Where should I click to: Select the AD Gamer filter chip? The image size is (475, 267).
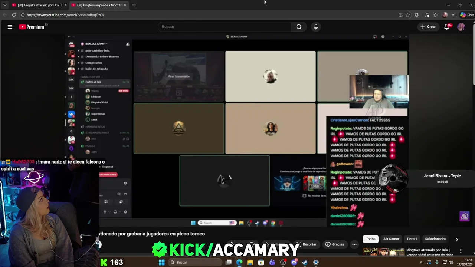(x=391, y=239)
